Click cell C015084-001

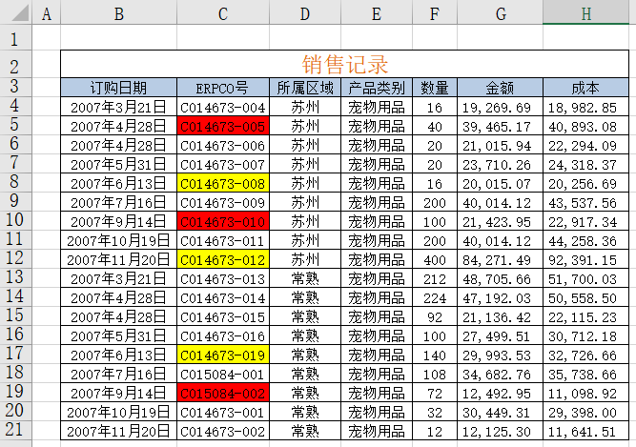(x=223, y=374)
